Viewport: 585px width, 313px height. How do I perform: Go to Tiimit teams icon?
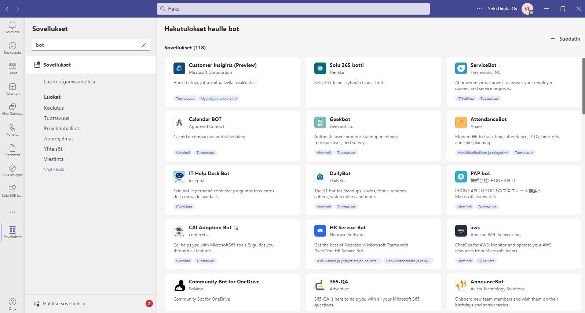tap(12, 68)
